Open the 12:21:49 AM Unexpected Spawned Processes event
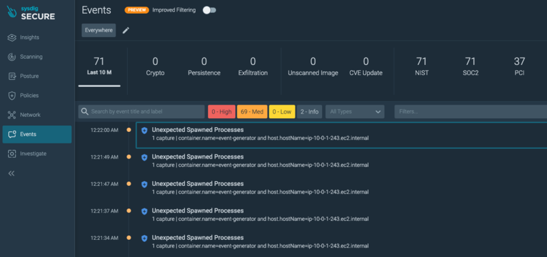The image size is (547, 257). click(x=341, y=161)
